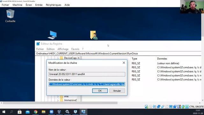Image resolution: width=204 pixels, height=115 pixels.
Task: Click the VM vertical scrollbar down arrow
Action: [203, 100]
